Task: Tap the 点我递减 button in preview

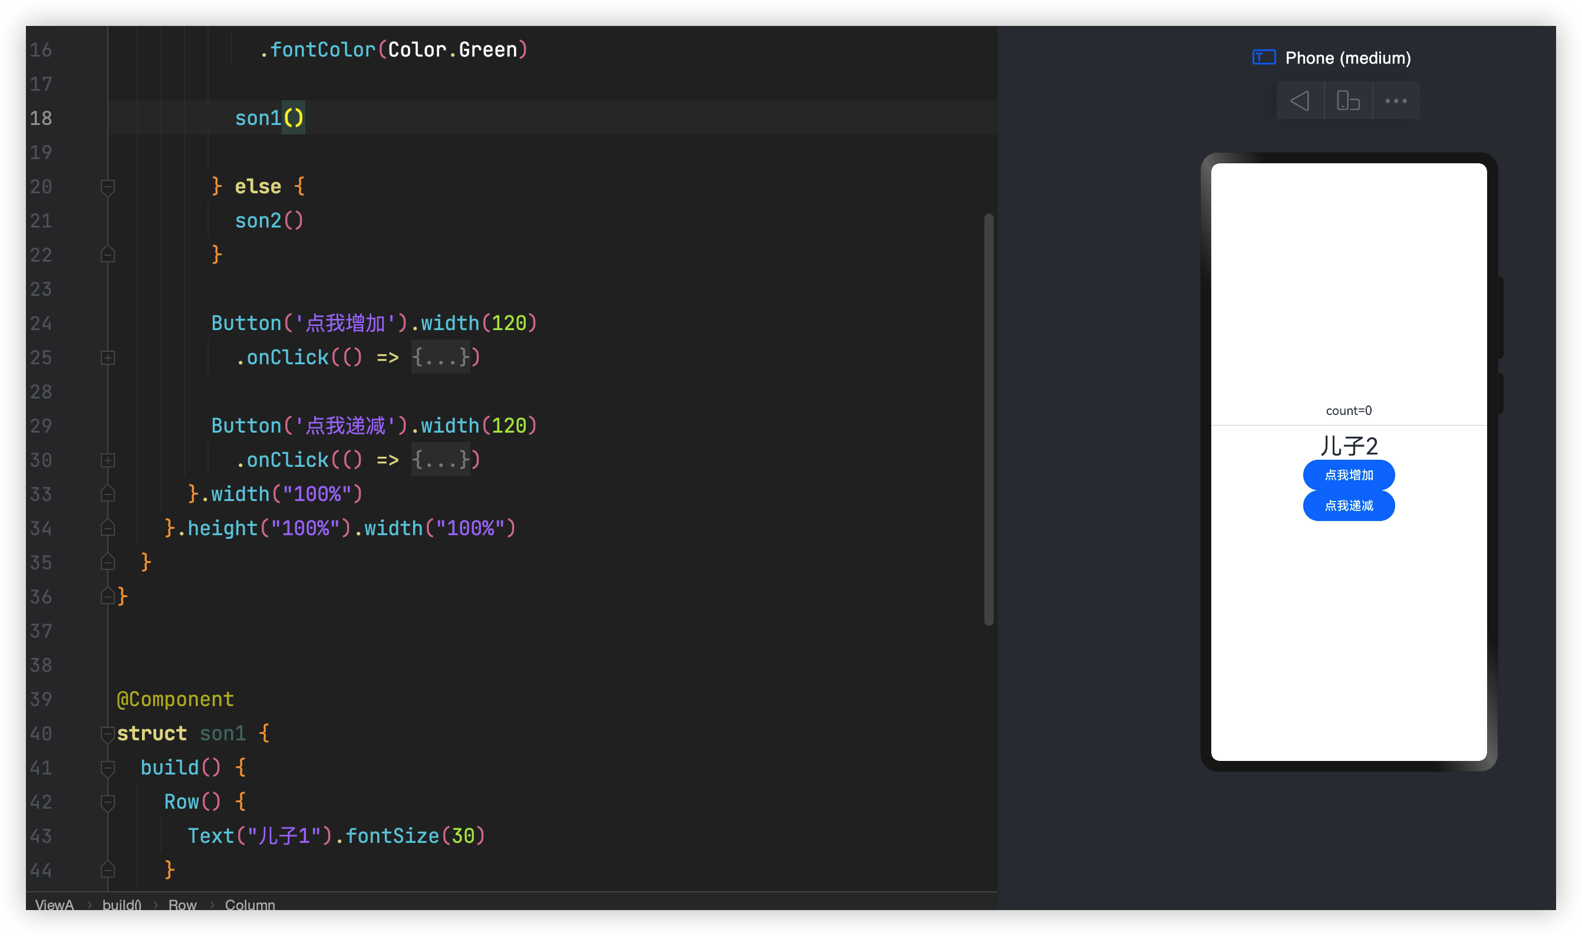Action: [1349, 506]
